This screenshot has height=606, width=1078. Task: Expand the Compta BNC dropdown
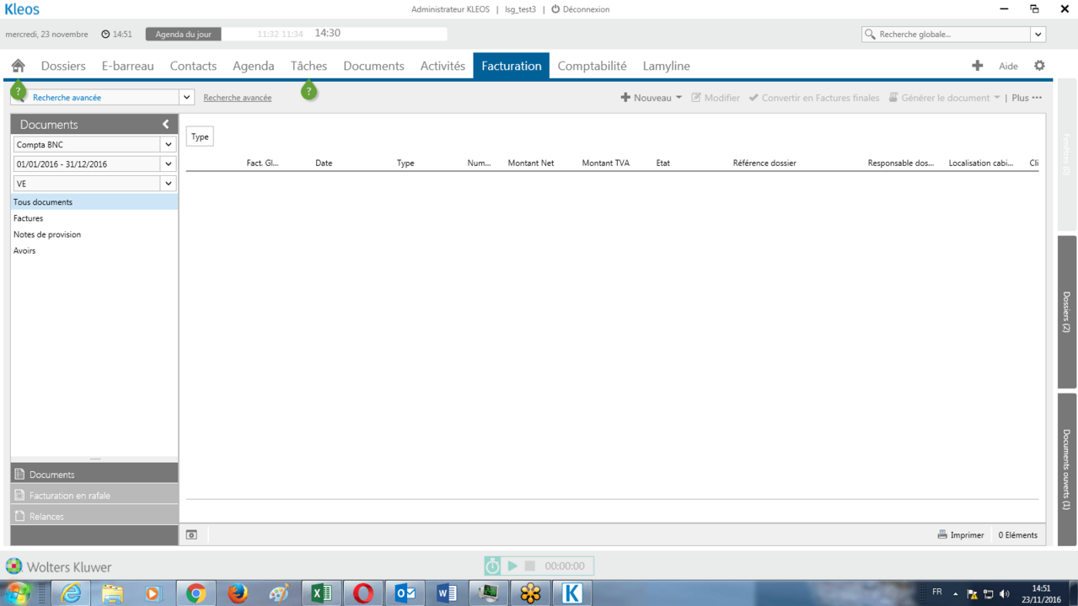pyautogui.click(x=168, y=145)
